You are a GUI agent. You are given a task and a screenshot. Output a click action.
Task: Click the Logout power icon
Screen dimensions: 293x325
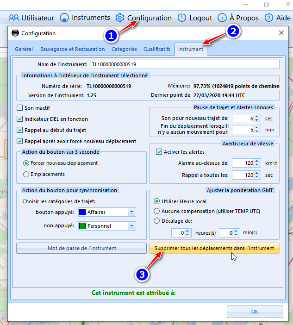tap(182, 18)
